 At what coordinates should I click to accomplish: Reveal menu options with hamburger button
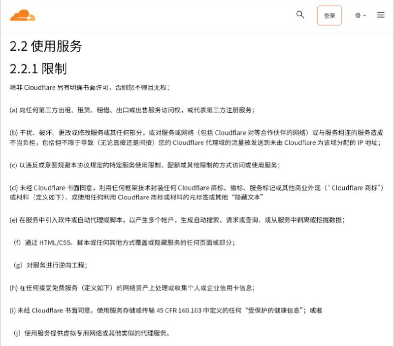[x=381, y=15]
